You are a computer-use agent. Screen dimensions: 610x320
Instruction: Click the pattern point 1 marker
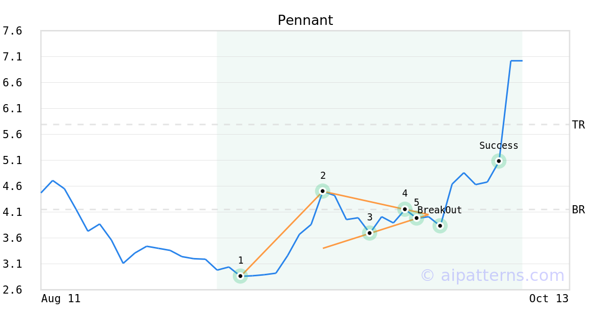pyautogui.click(x=240, y=276)
